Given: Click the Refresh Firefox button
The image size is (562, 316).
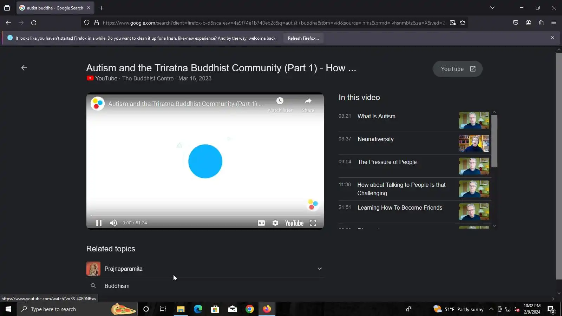Looking at the screenshot, I should pyautogui.click(x=303, y=38).
